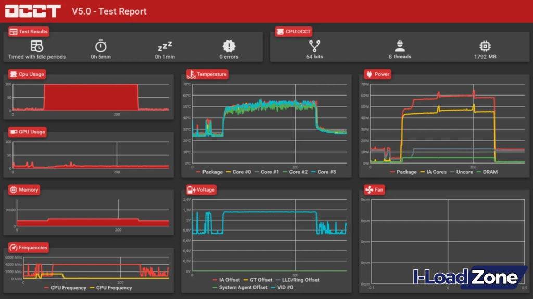Toggle DRAM in the Power legend
Image resolution: width=533 pixels, height=299 pixels.
click(487, 172)
